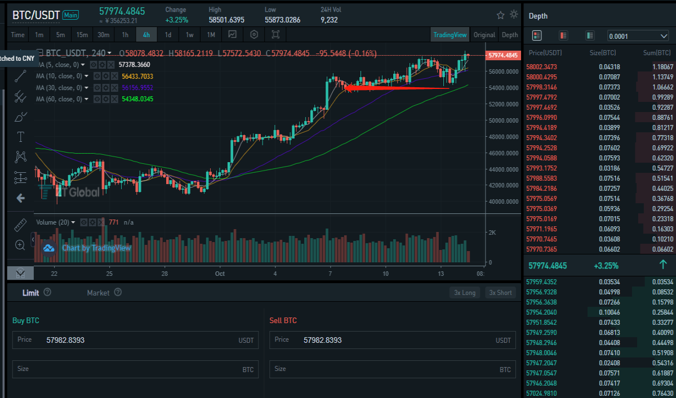Viewport: 676px width, 398px height.
Task: Open depth precision 0.0001 dropdown
Action: [x=638, y=36]
